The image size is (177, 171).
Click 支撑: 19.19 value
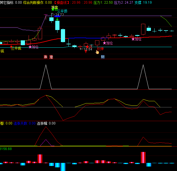coord(143,3)
